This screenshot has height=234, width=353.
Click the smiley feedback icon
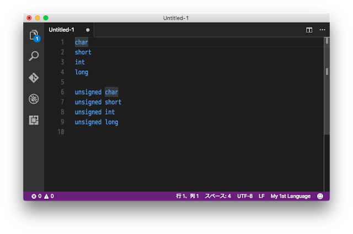[320, 196]
